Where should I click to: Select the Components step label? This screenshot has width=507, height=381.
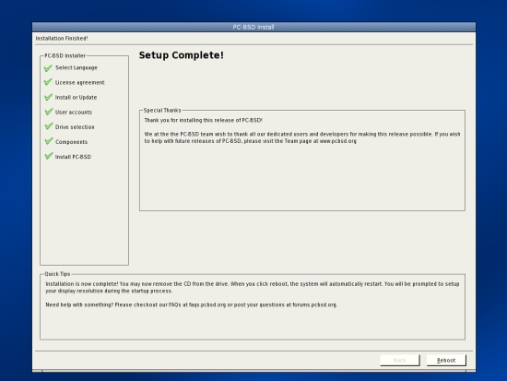pos(72,142)
